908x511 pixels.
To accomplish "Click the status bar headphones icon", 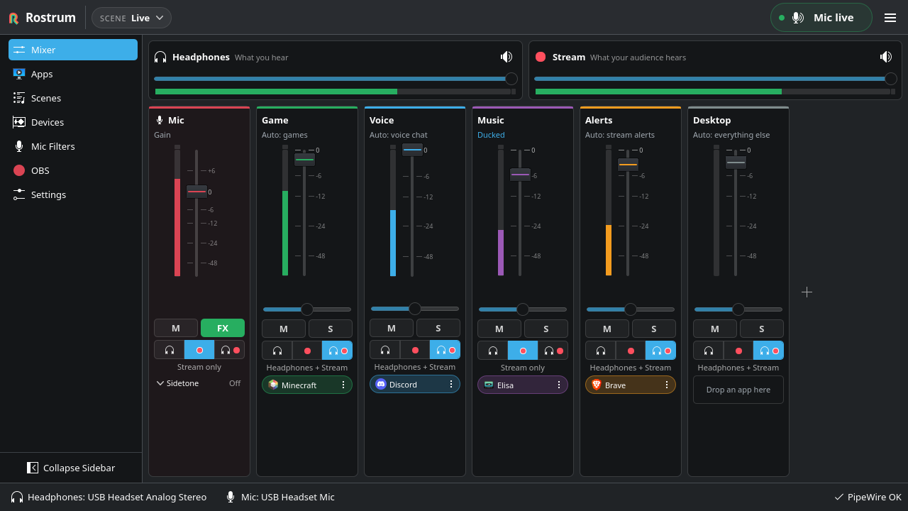I will [x=17, y=497].
